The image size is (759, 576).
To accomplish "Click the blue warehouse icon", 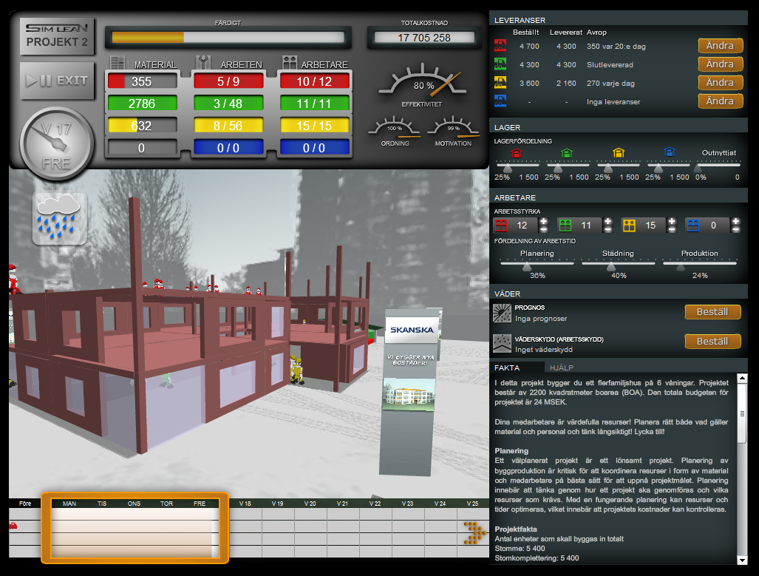I will tap(670, 152).
